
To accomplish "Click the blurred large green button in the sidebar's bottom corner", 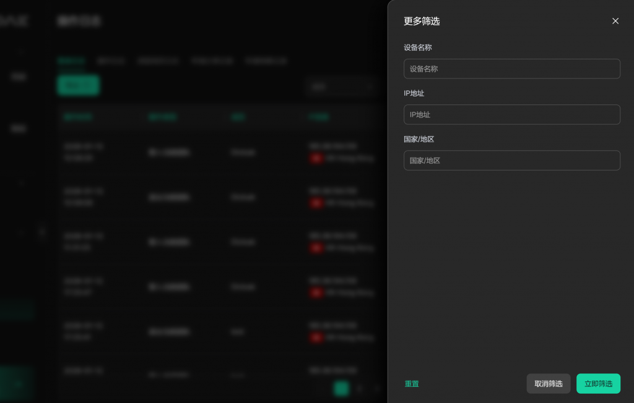I will [x=17, y=384].
